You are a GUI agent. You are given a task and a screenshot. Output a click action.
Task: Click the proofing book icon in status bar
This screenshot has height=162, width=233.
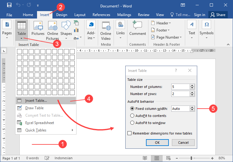[47, 158]
